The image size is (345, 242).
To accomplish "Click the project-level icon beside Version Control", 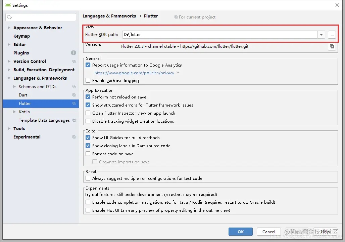I will (74, 62).
